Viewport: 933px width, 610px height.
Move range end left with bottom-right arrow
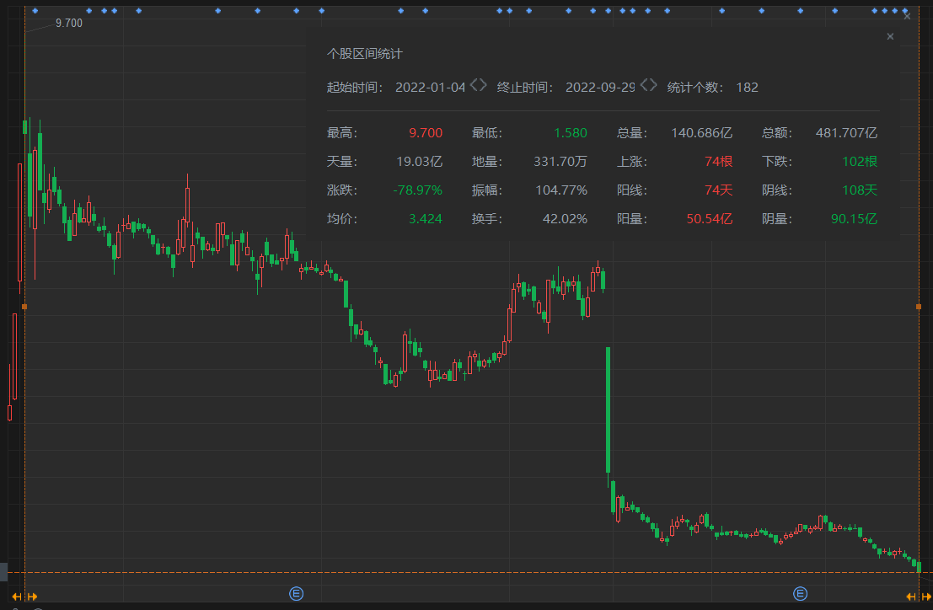[x=912, y=597]
